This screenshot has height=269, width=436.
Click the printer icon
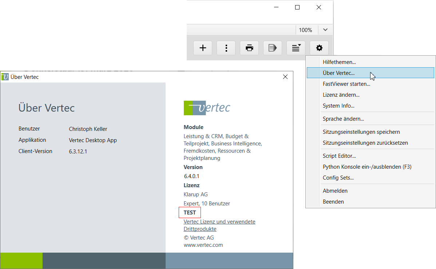click(249, 48)
